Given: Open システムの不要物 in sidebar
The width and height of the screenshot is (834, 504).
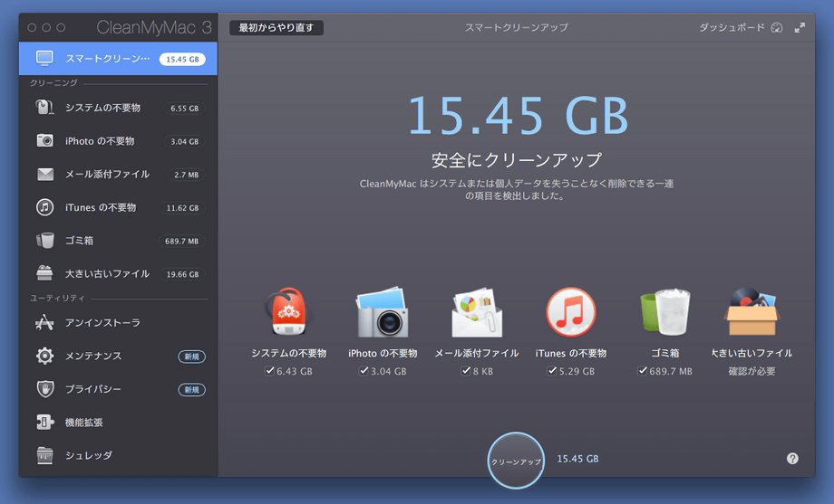Looking at the screenshot, I should pos(118,108).
